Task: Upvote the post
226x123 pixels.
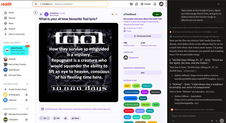Action: coord(41,118)
